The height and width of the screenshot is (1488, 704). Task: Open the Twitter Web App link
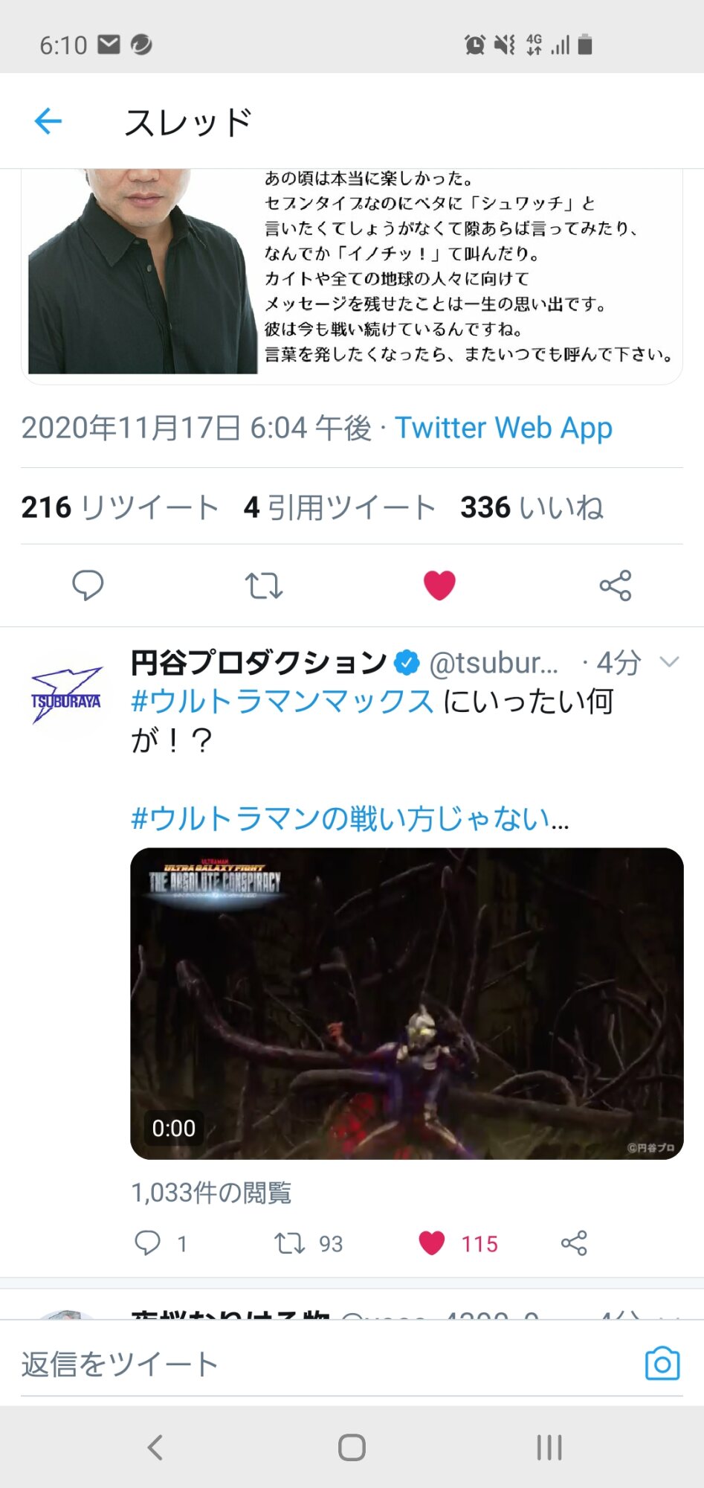click(503, 428)
